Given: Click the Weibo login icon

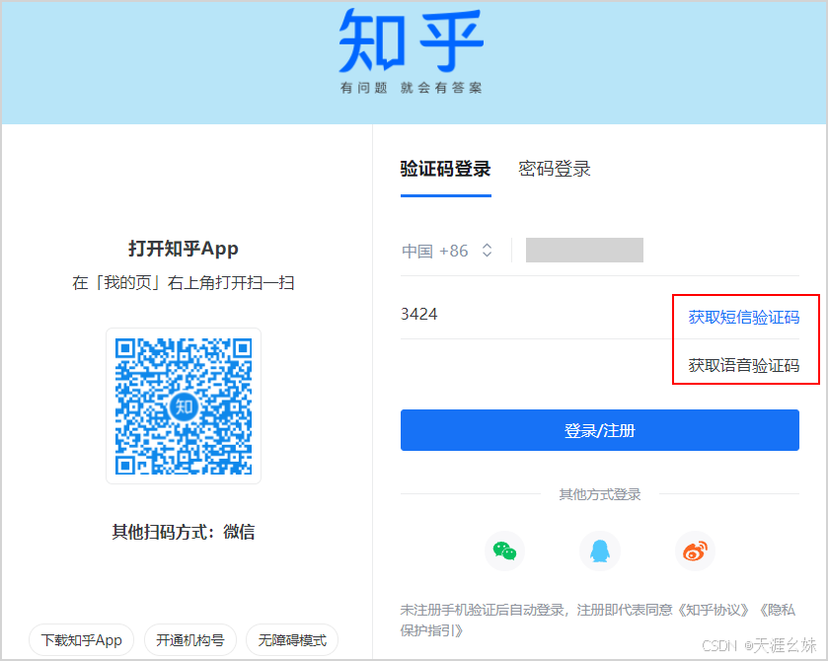Looking at the screenshot, I should coord(695,551).
